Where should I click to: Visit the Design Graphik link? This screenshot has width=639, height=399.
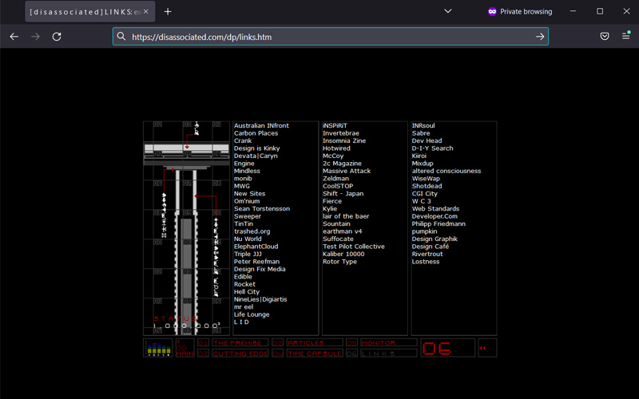pyautogui.click(x=435, y=239)
